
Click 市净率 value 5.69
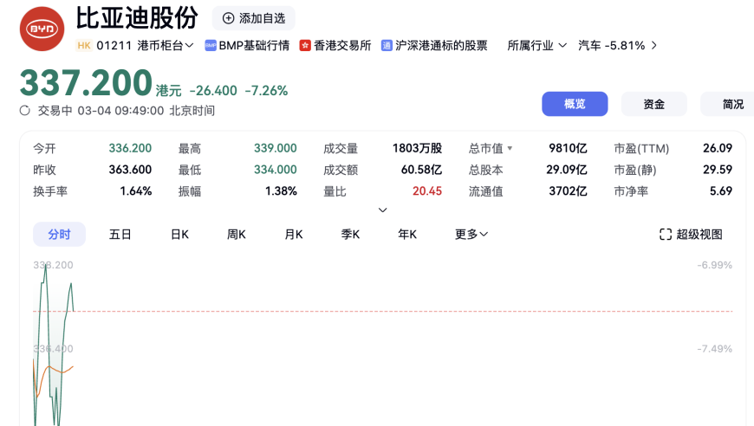[721, 191]
